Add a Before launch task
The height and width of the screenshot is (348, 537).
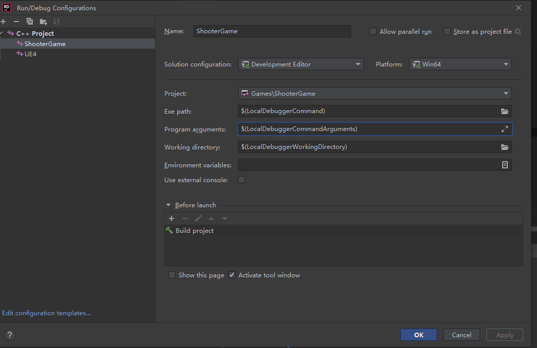[171, 219]
